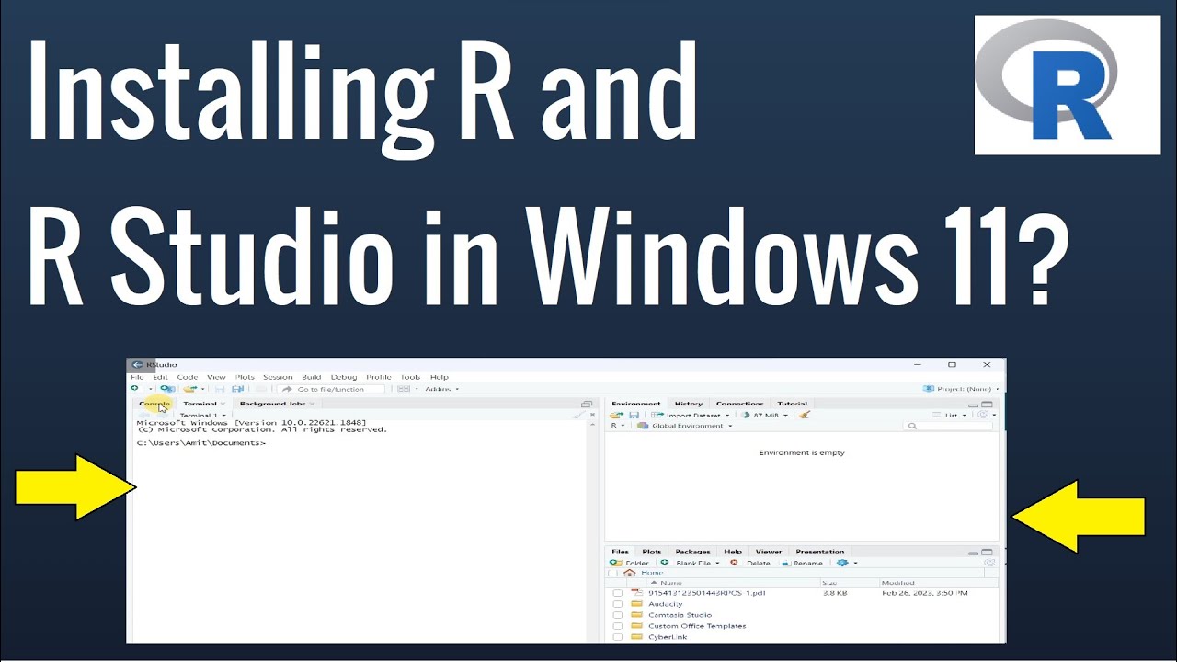Viewport: 1177px width, 662px height.
Task: Click the load workspace icon in Environment pane
Action: click(616, 415)
